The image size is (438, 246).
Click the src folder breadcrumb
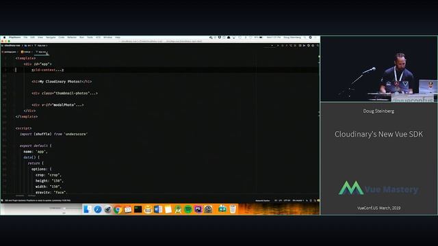28,46
